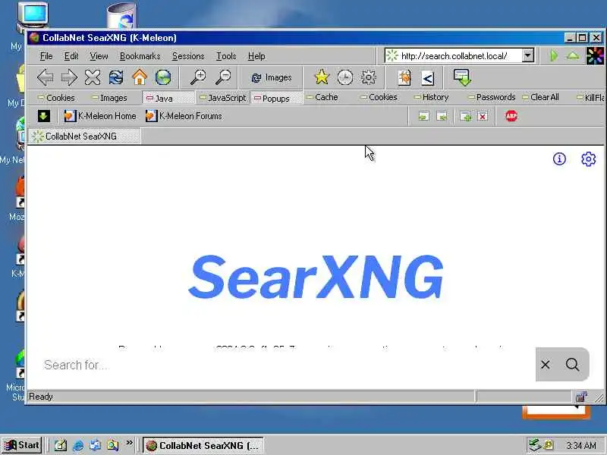Image resolution: width=607 pixels, height=455 pixels.
Task: Zoom out with the minus magnifier
Action: (x=223, y=77)
